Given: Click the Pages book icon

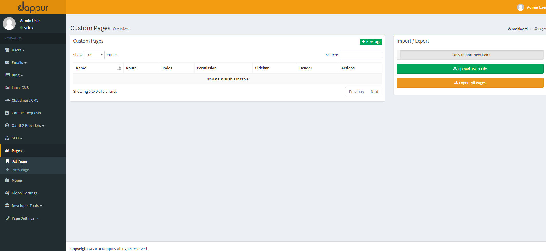Looking at the screenshot, I should point(7,151).
